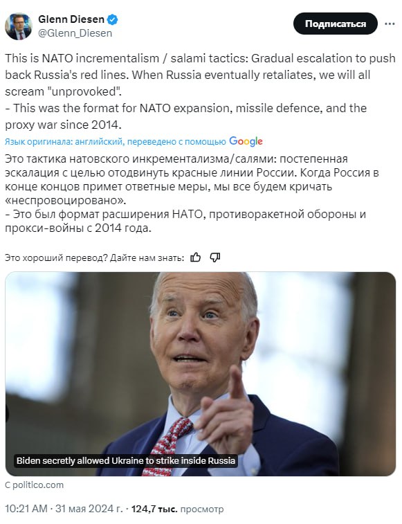Click the 'Это хороший перевод?' feedback prompt

[x=95, y=258]
